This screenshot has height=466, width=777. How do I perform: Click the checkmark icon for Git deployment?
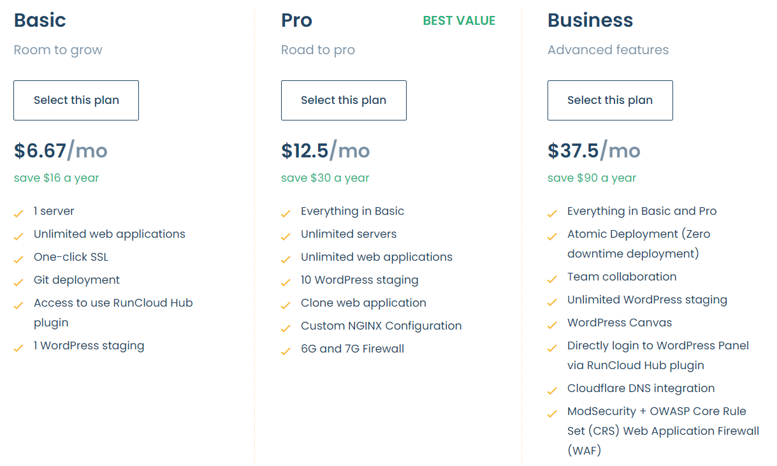click(x=18, y=281)
